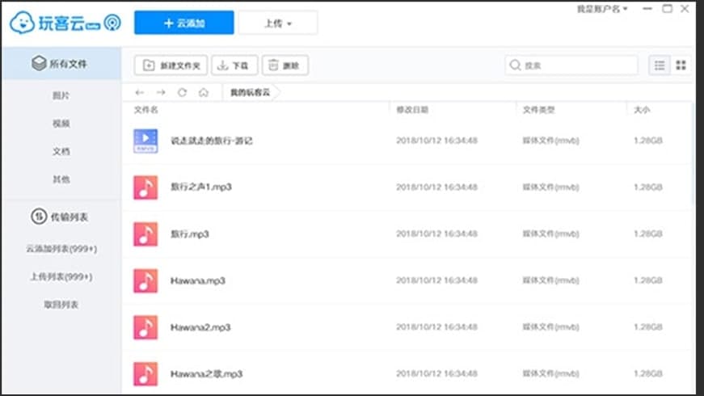Sort by 文件类型 column header

coord(539,110)
